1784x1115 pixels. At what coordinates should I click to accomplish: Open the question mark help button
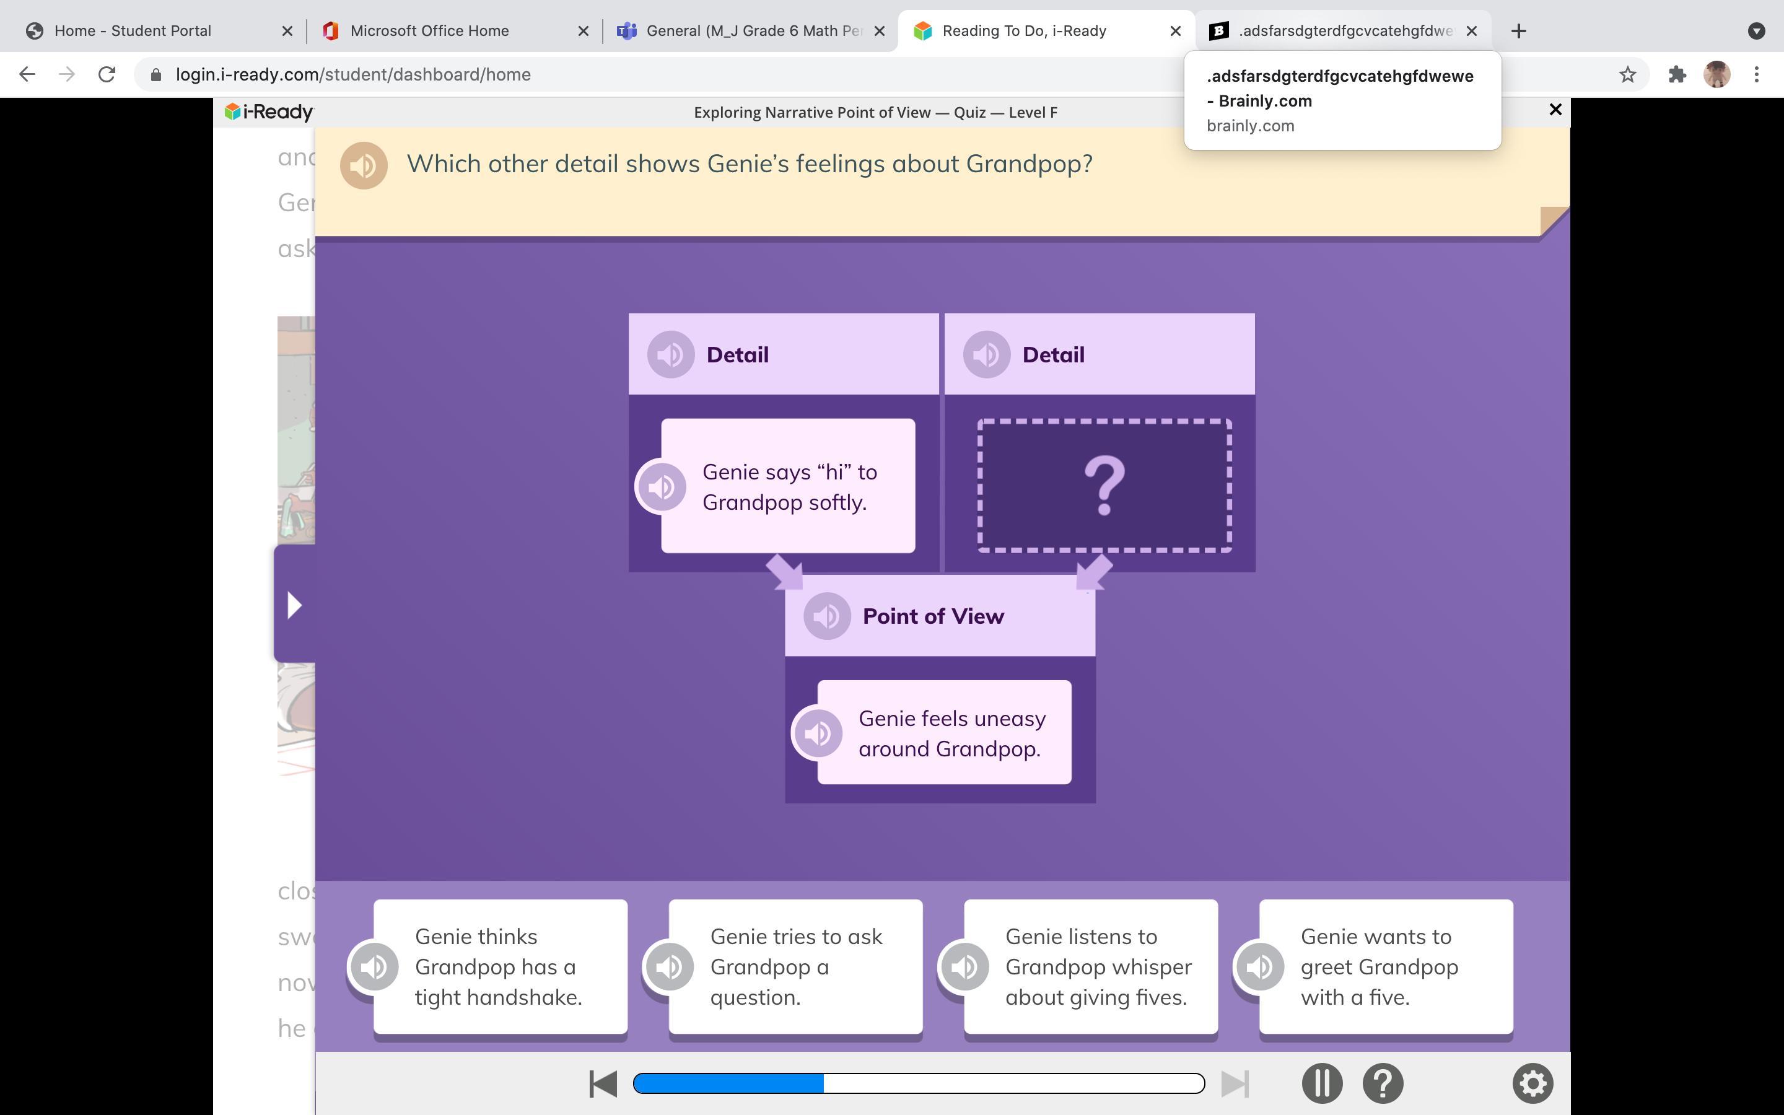(x=1382, y=1083)
